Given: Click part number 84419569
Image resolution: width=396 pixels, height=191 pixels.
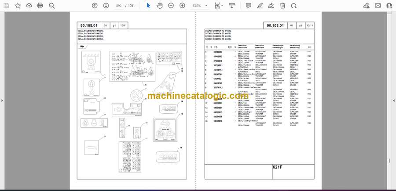Looking at the screenshot, I should [x=218, y=83].
